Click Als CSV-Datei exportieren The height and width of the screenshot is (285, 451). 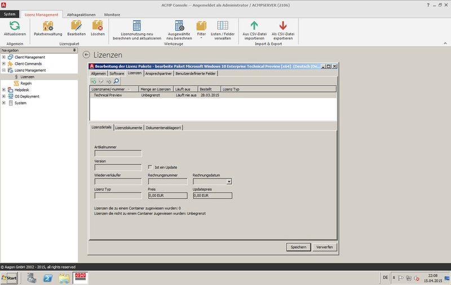pyautogui.click(x=283, y=25)
